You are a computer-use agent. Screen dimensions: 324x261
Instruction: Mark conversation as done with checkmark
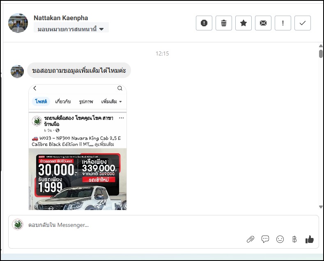303,23
